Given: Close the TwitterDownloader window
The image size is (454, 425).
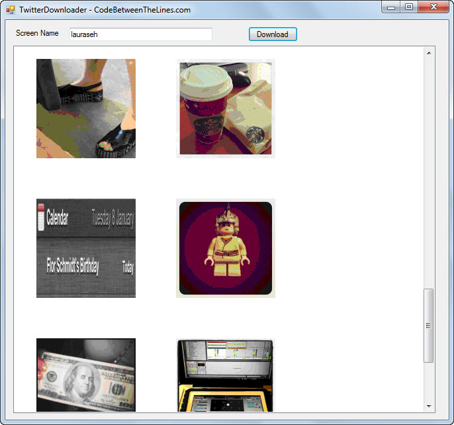Looking at the screenshot, I should [x=433, y=7].
